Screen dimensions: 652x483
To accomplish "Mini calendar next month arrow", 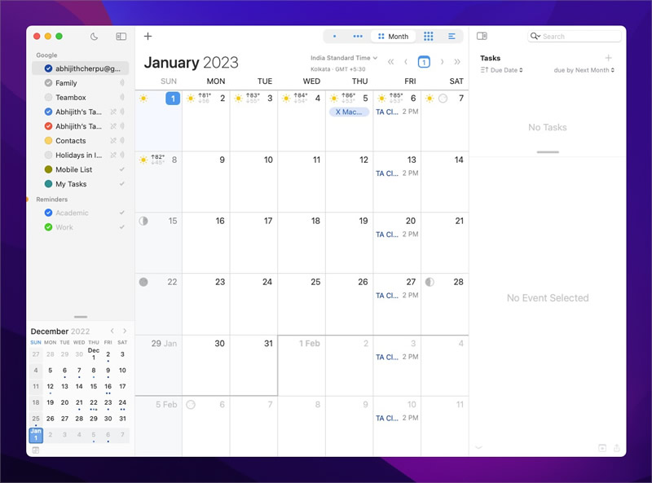I will coord(125,331).
